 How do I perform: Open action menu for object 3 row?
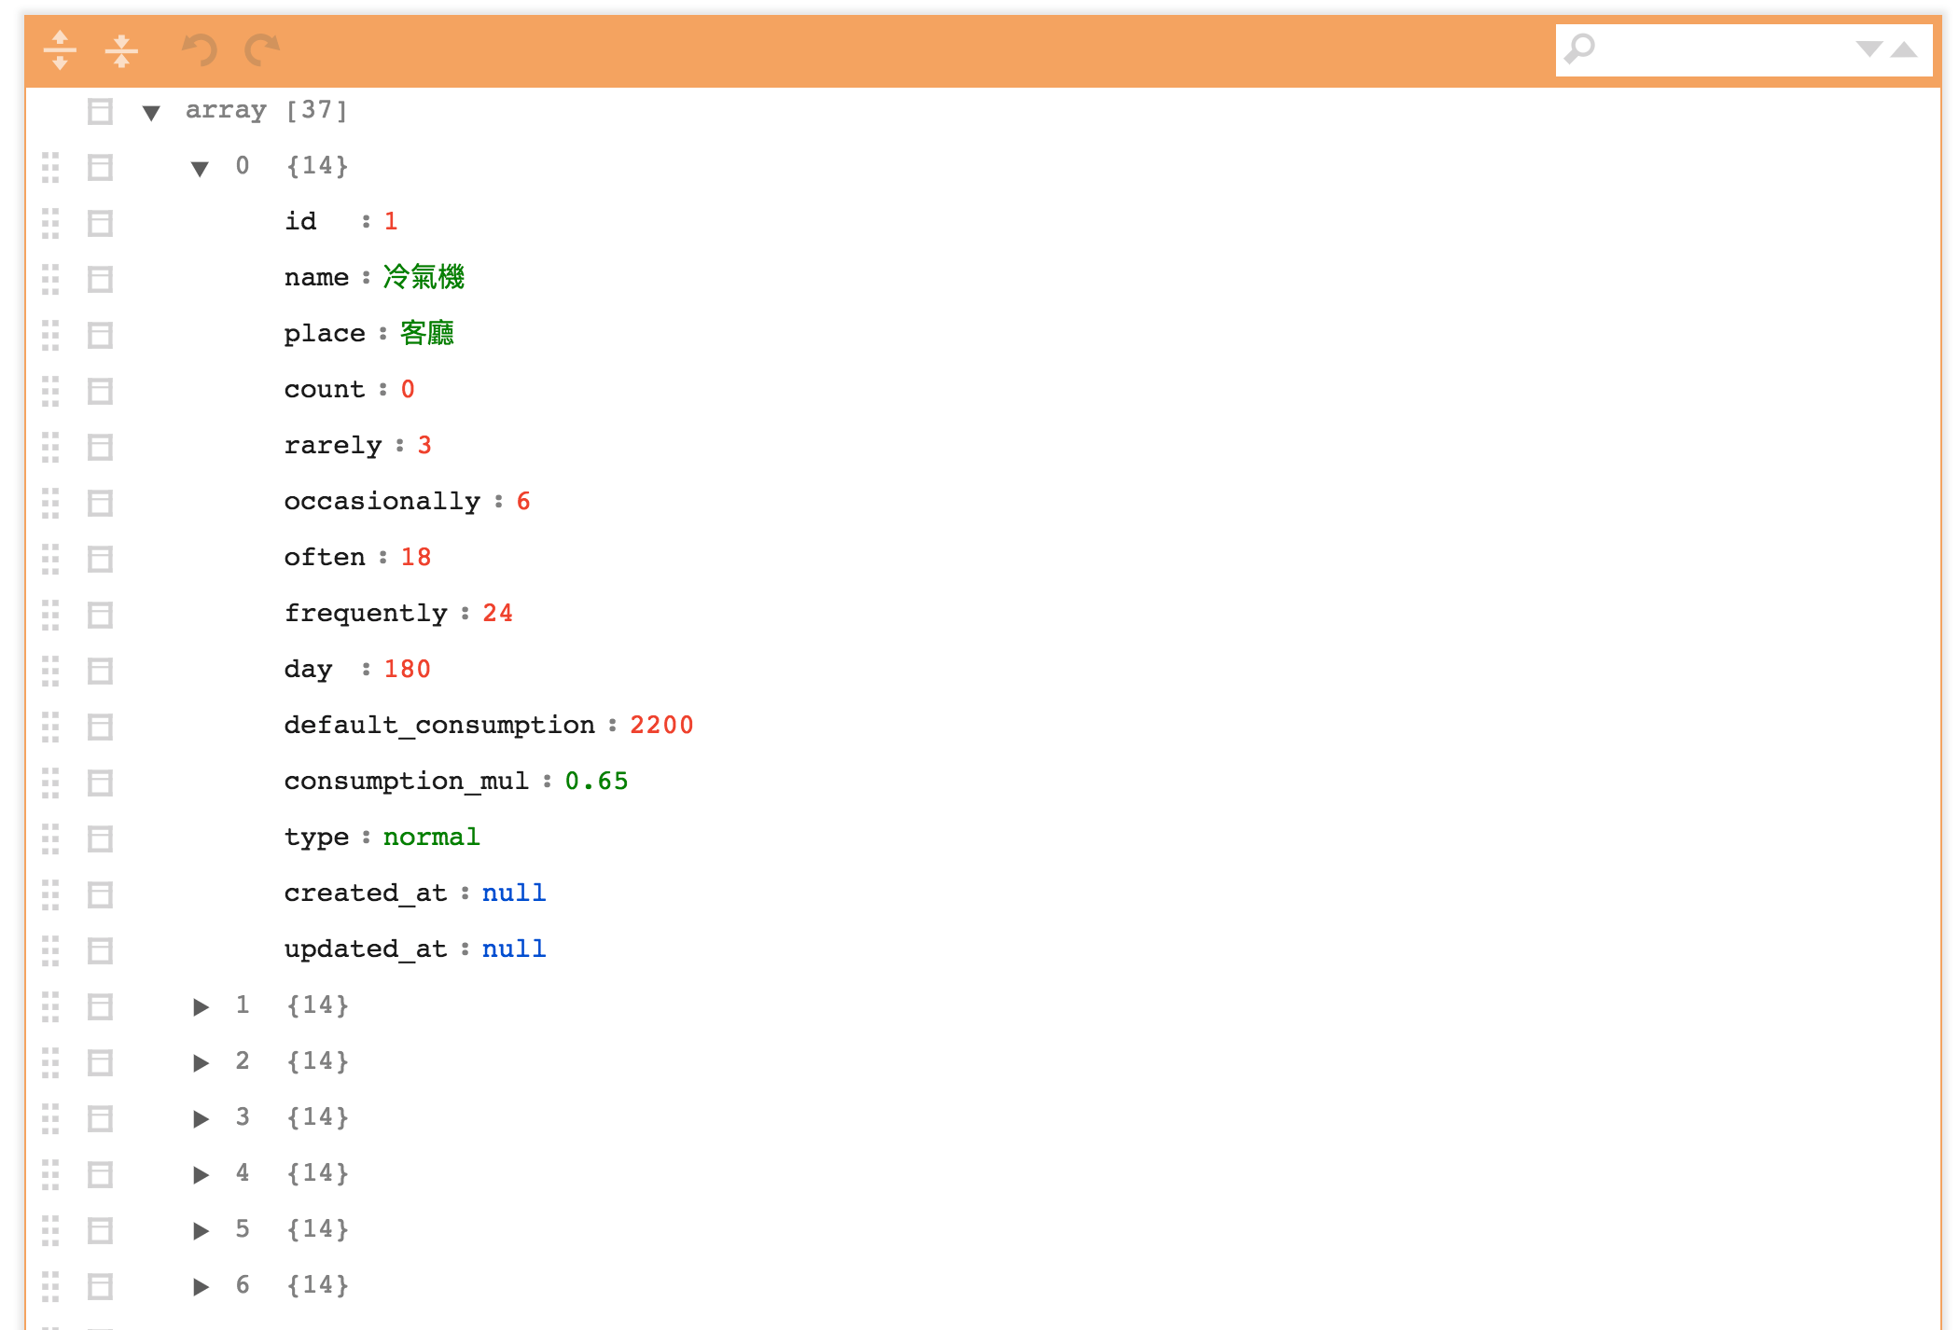100,1119
